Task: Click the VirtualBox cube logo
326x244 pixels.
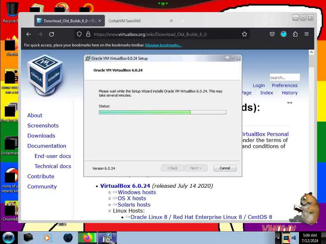Action: (45, 74)
